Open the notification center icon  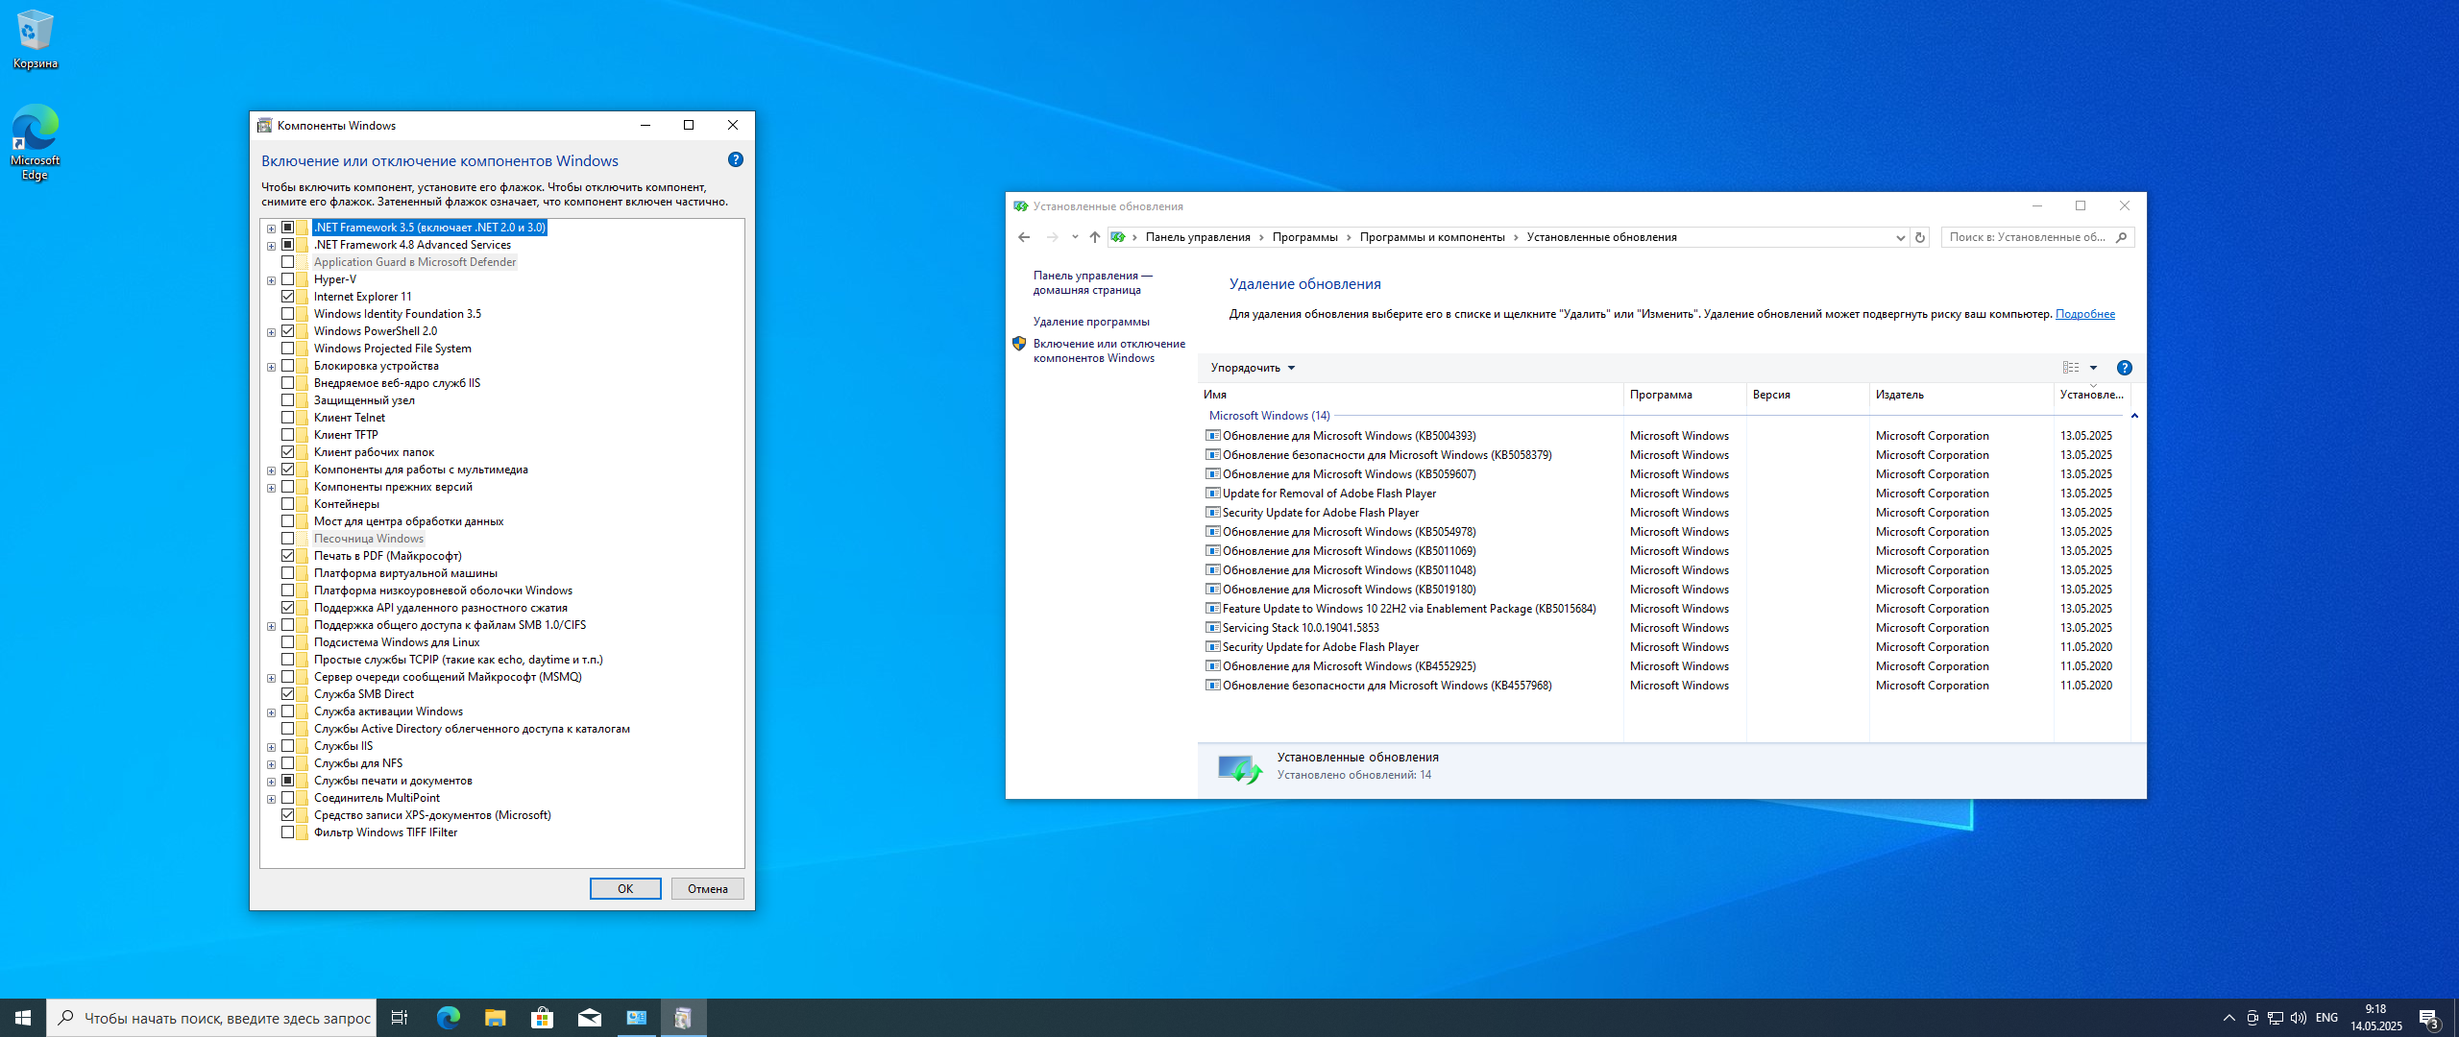pyautogui.click(x=2430, y=1019)
